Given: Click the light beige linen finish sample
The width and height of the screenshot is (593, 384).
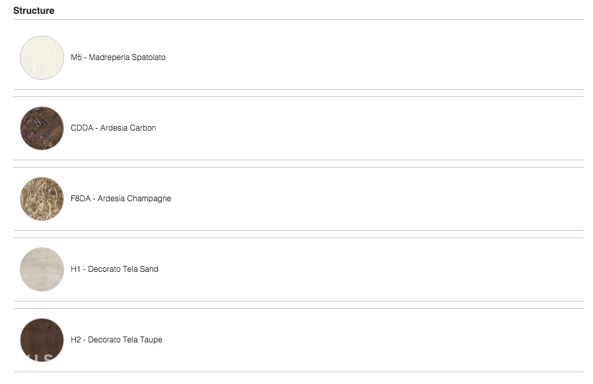Looking at the screenshot, I should coord(42,269).
